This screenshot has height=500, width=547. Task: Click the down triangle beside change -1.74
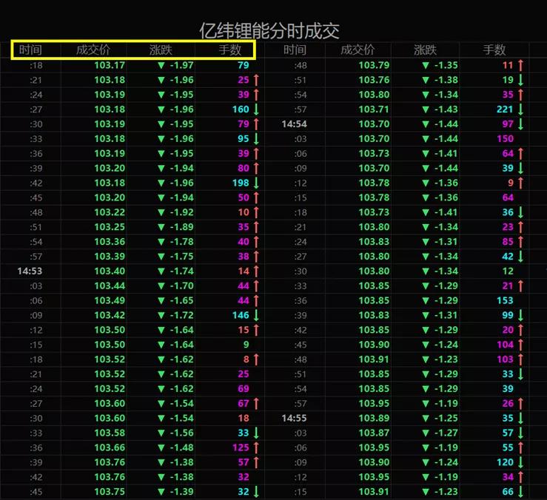coord(161,271)
